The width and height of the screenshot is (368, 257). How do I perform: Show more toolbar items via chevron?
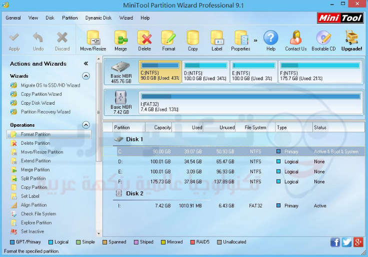(256, 40)
